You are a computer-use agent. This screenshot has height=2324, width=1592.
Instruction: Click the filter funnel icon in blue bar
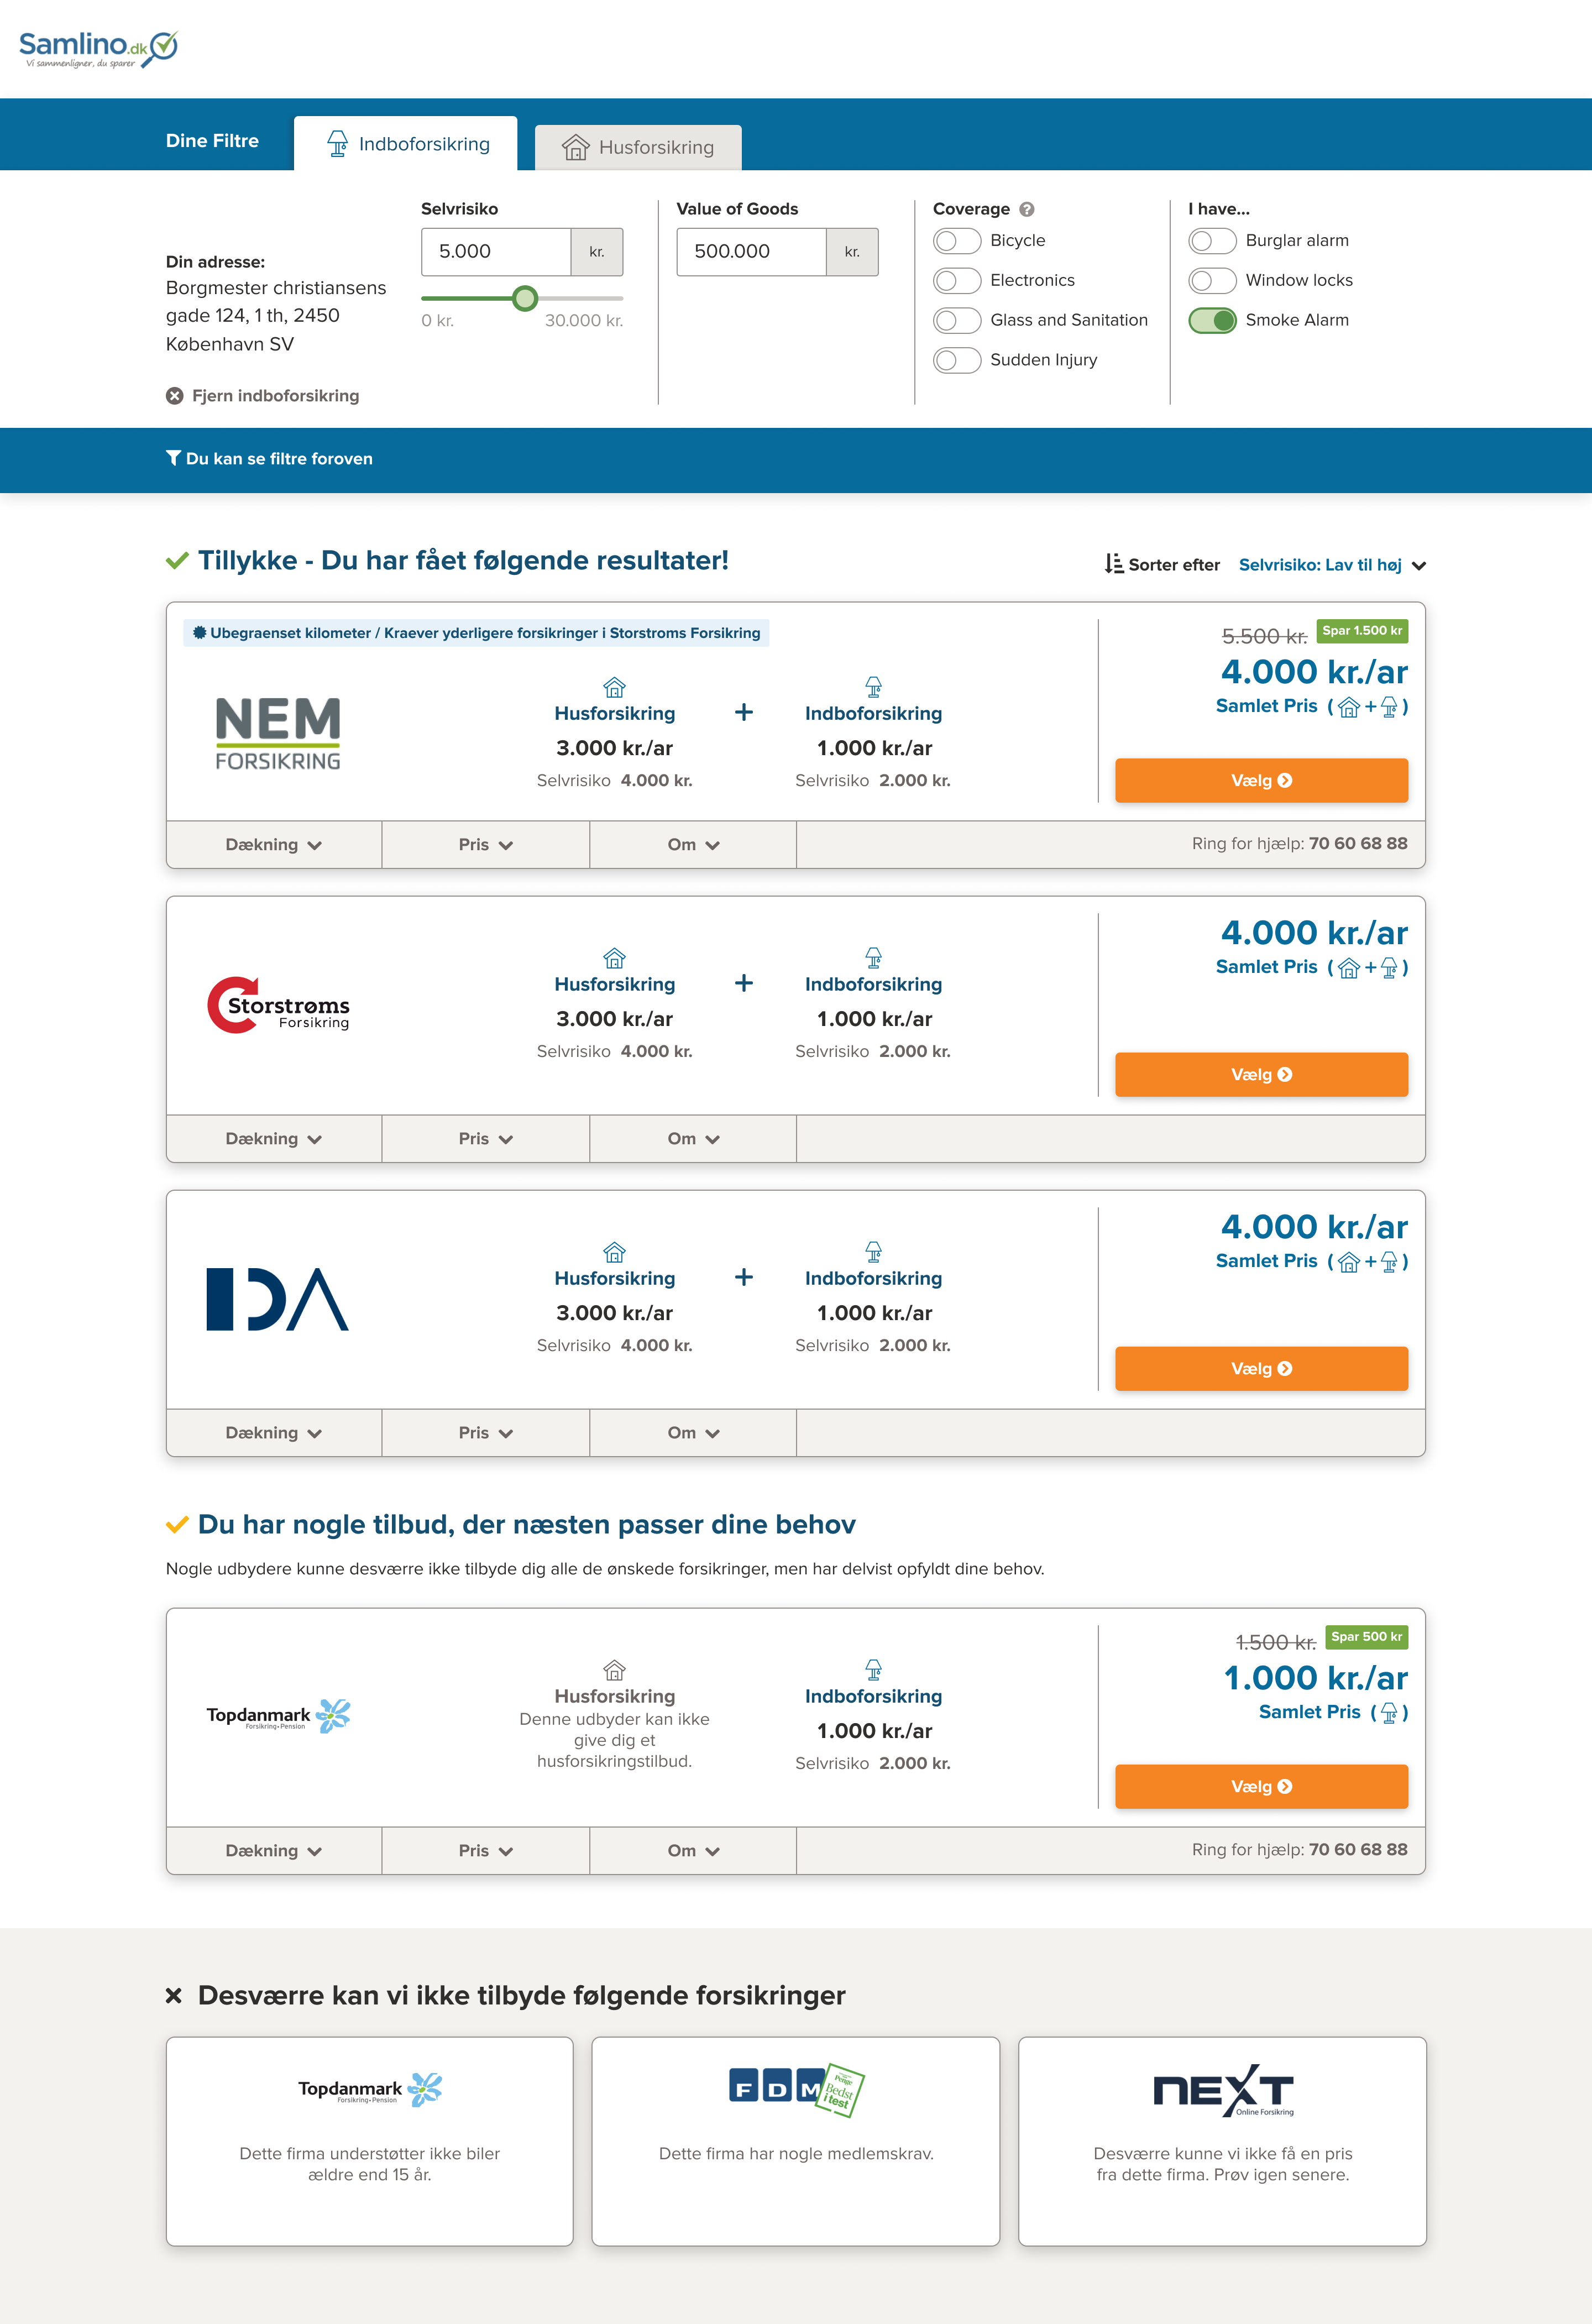(173, 458)
